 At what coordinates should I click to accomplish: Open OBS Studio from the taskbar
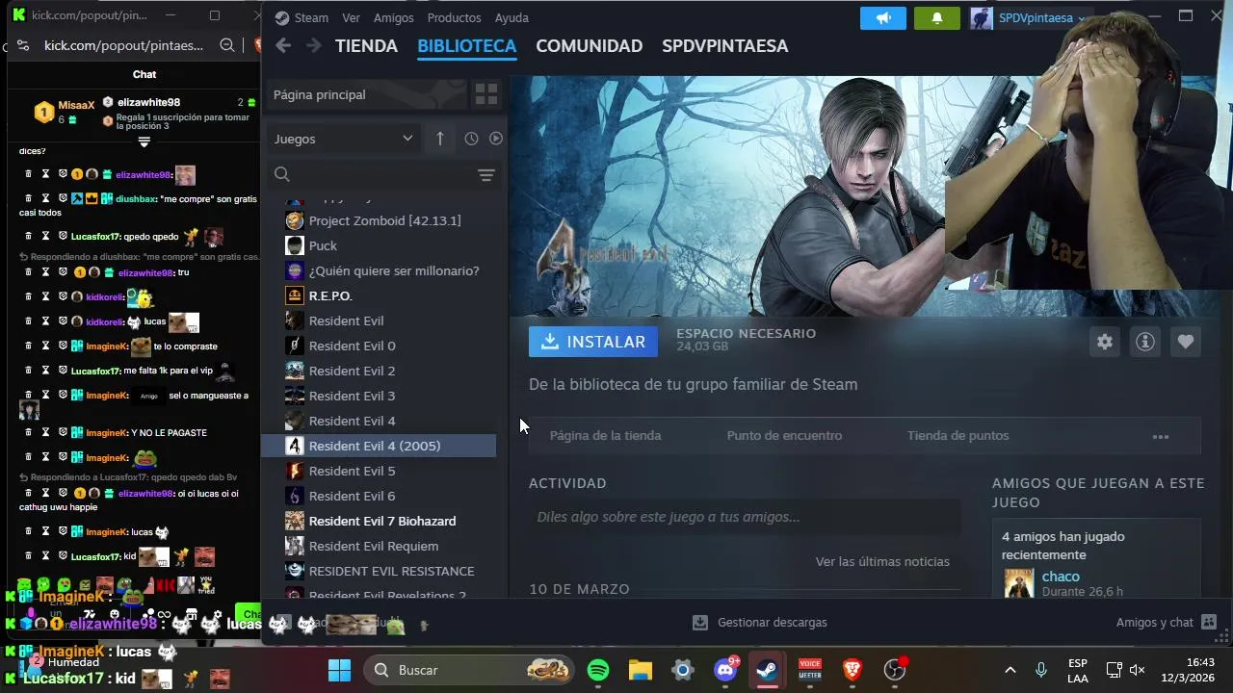tap(895, 670)
